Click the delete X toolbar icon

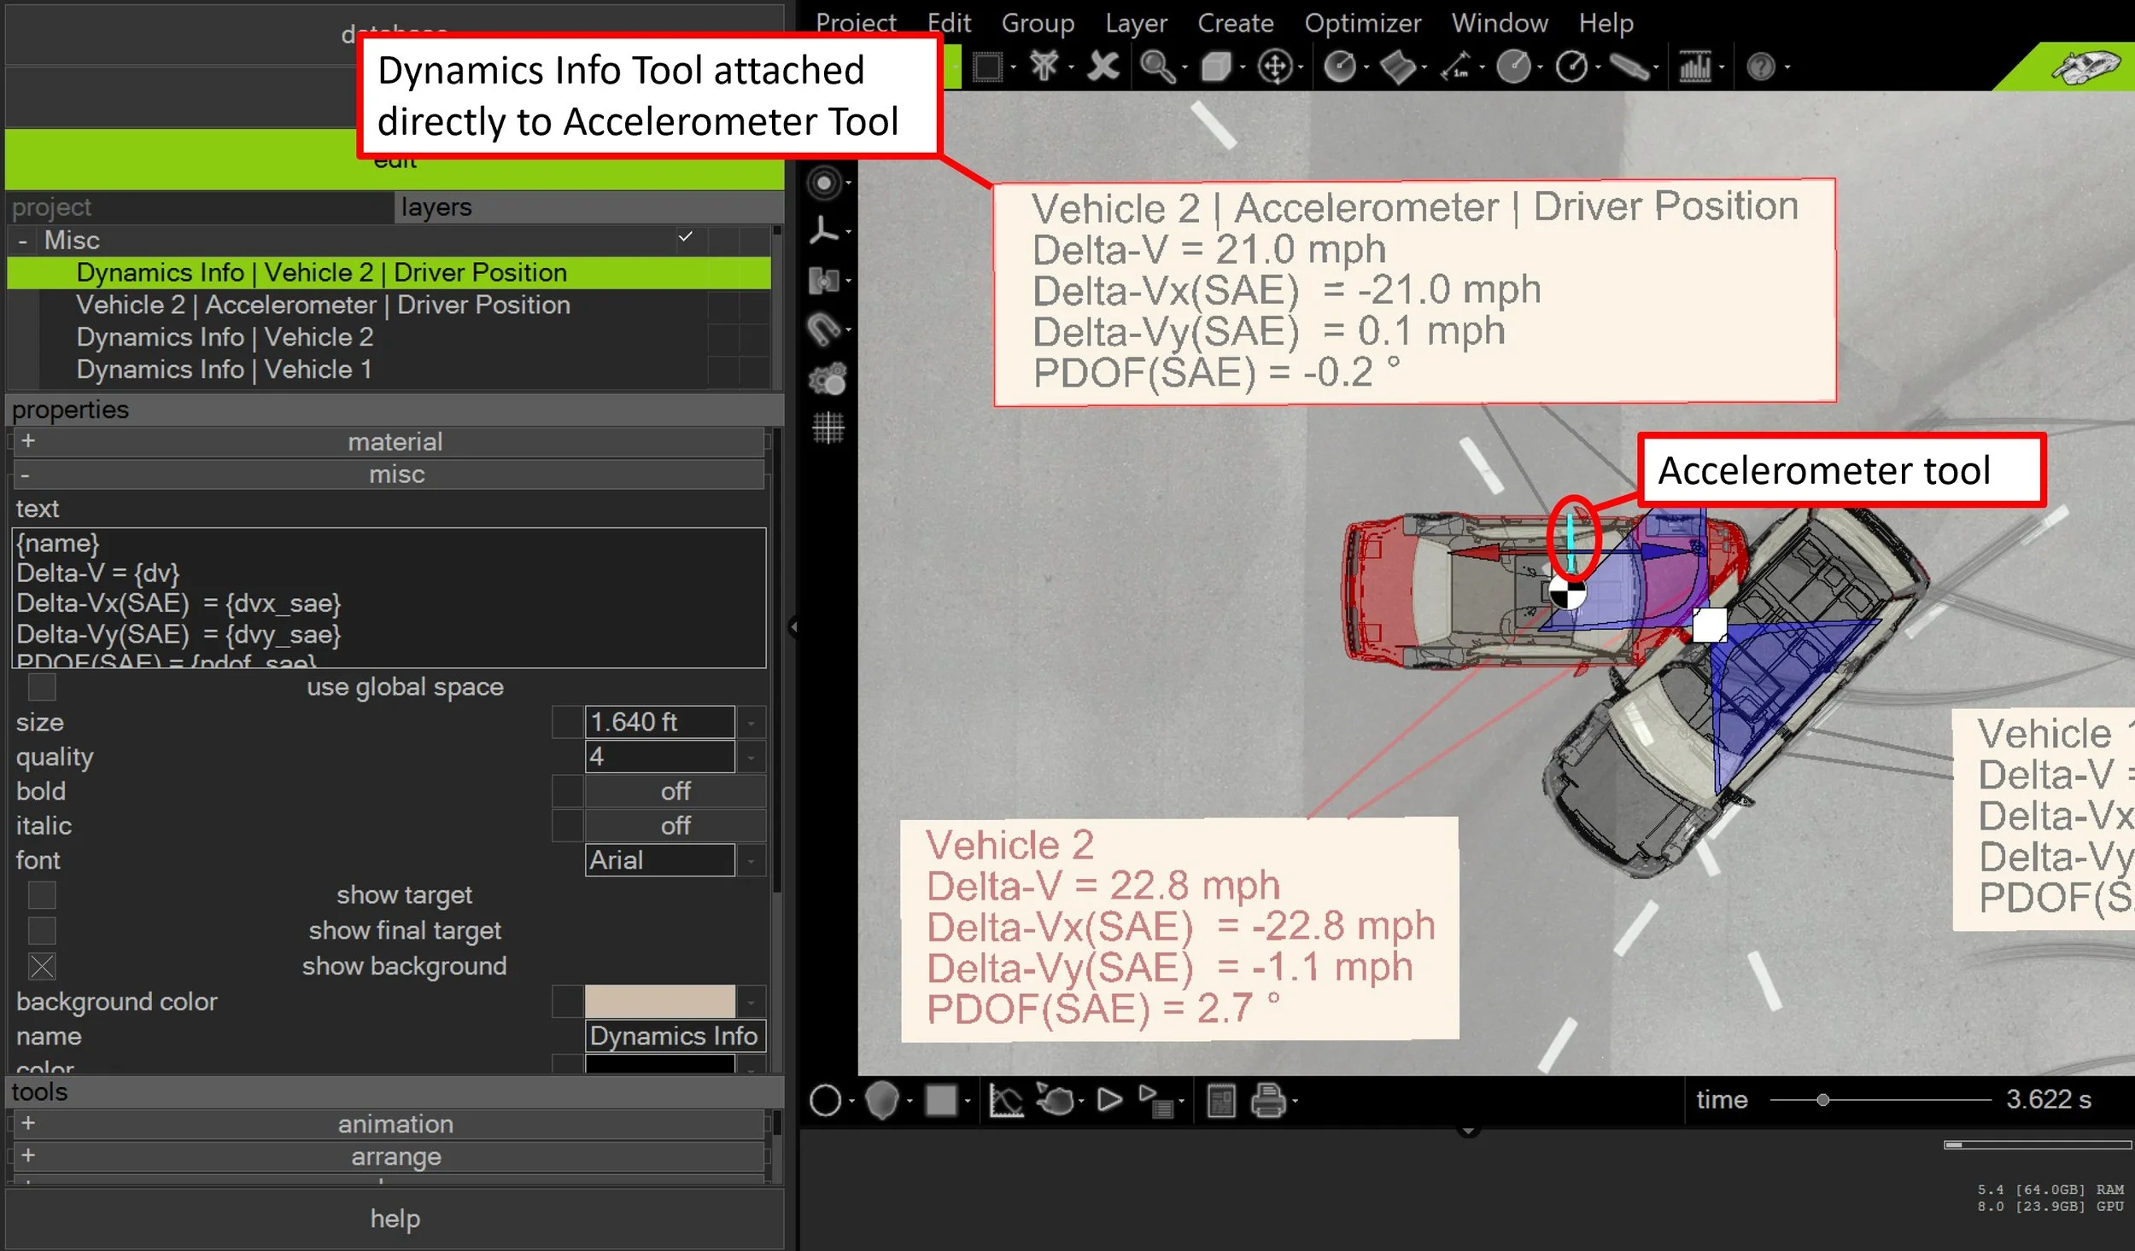tap(1103, 67)
